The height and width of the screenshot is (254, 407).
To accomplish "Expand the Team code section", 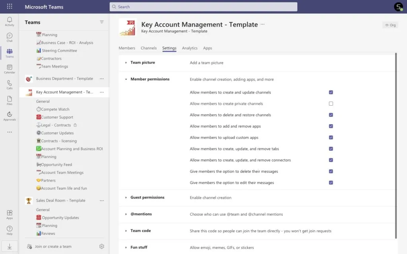I will (x=126, y=231).
